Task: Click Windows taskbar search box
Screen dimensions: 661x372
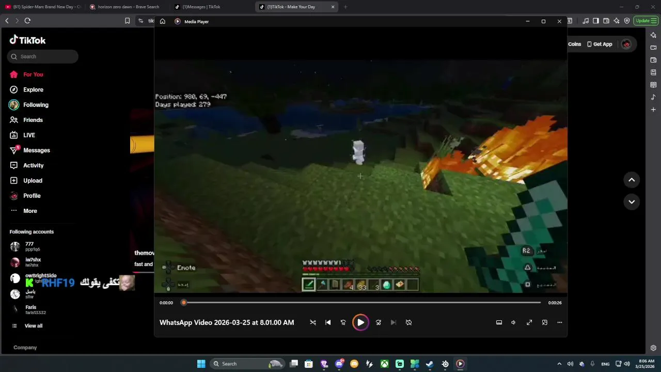Action: 247,364
